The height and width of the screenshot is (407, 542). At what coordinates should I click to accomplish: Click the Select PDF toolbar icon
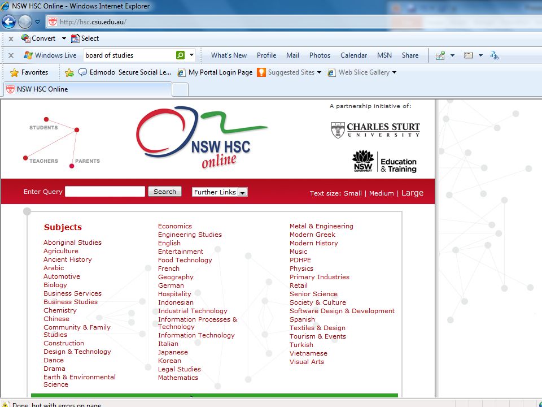pos(75,38)
